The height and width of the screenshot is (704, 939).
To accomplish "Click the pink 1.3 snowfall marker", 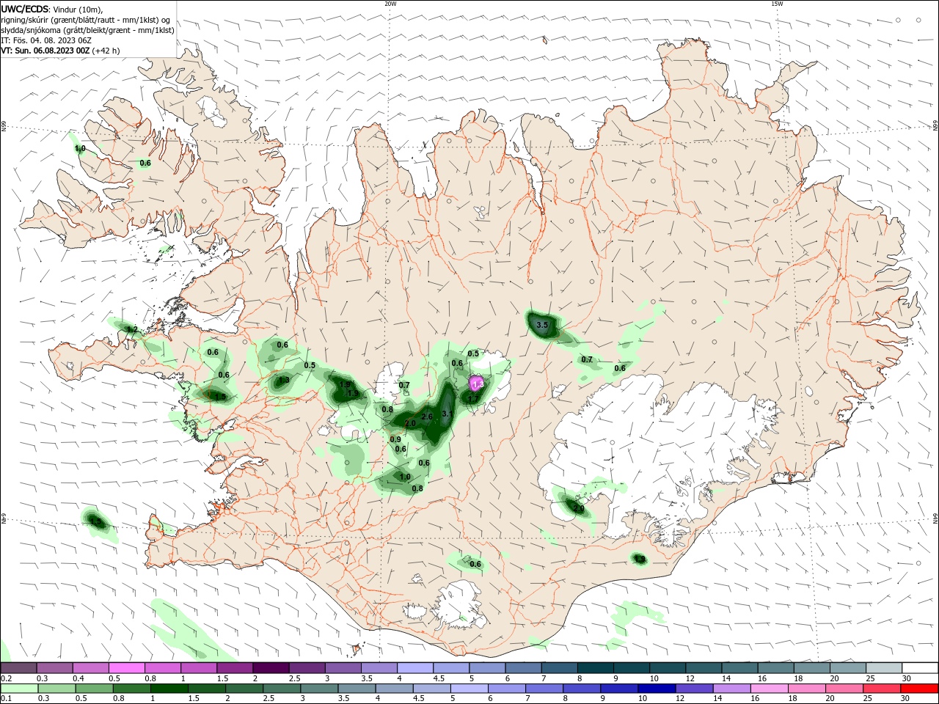I will click(x=478, y=384).
